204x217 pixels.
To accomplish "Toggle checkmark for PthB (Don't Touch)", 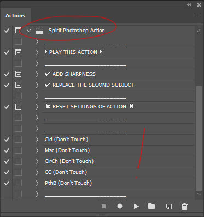I will click(x=7, y=183).
